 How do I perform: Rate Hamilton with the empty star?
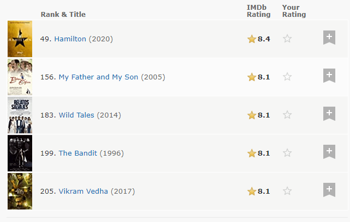287,39
